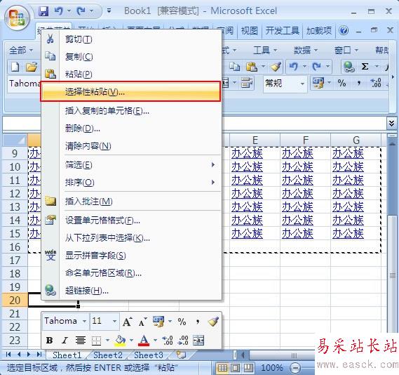Open font name dropdown in mini toolbar
Screen dimensions: 399x375
click(84, 322)
